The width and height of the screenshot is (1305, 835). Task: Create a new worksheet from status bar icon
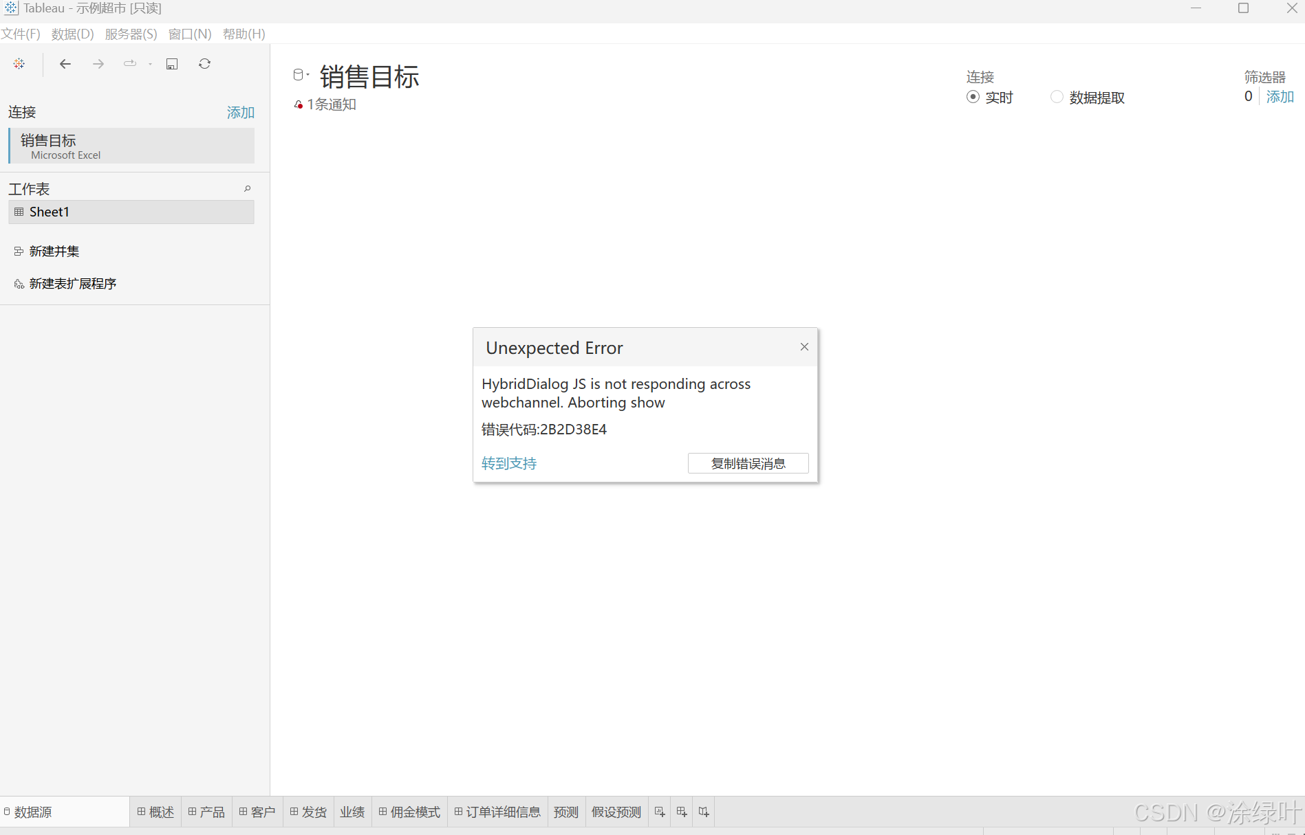pos(659,812)
